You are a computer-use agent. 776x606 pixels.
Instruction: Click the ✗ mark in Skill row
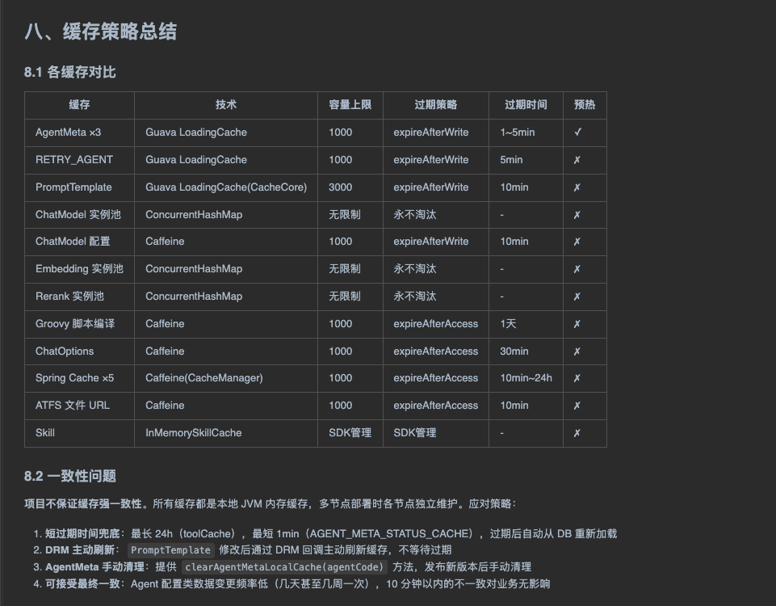click(577, 433)
